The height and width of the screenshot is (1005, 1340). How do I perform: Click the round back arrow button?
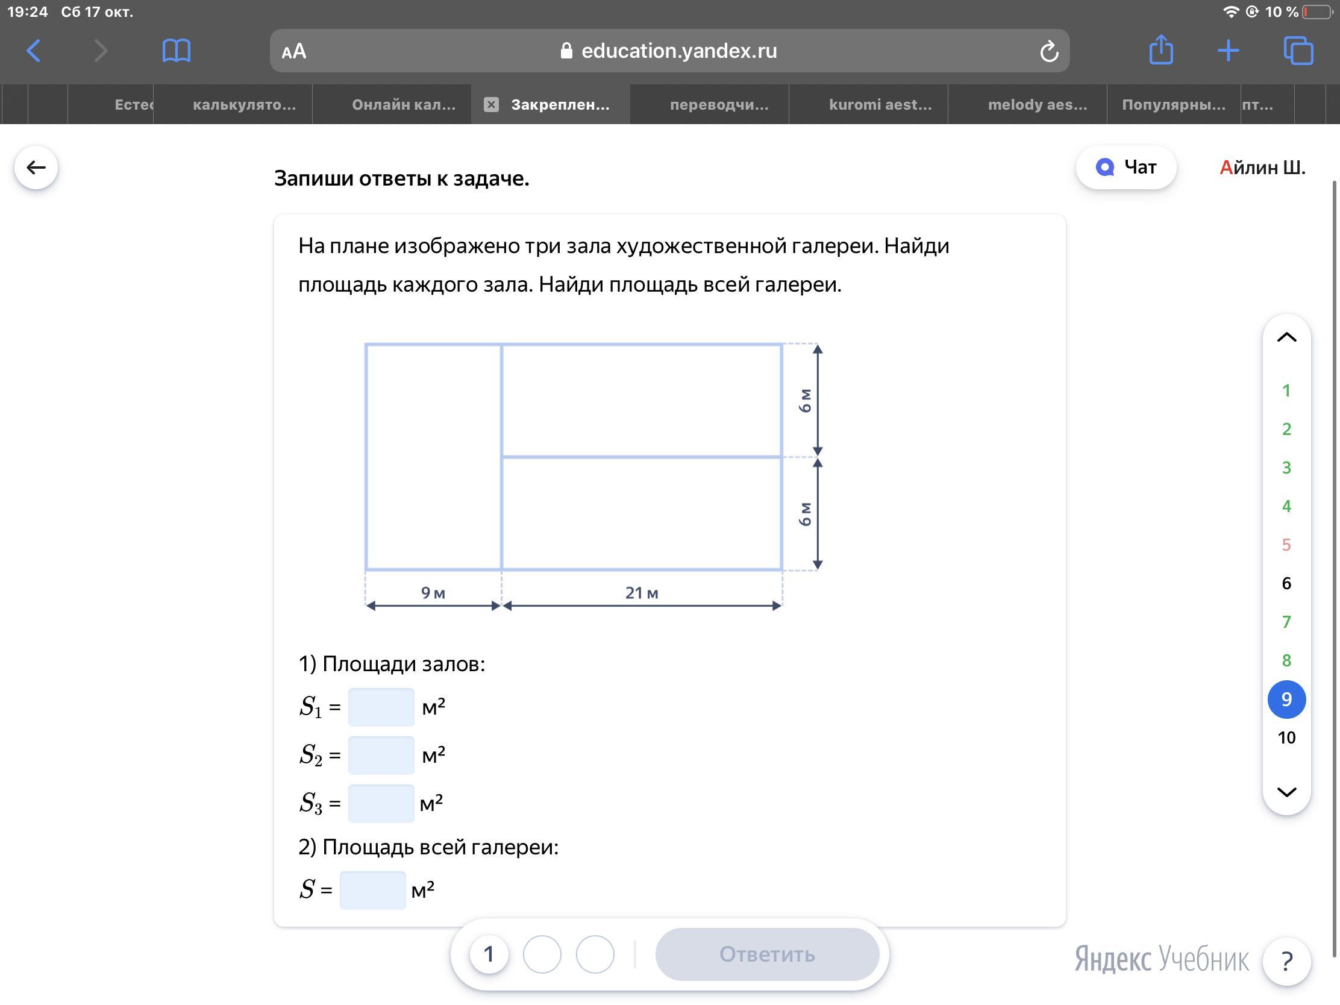(x=36, y=168)
